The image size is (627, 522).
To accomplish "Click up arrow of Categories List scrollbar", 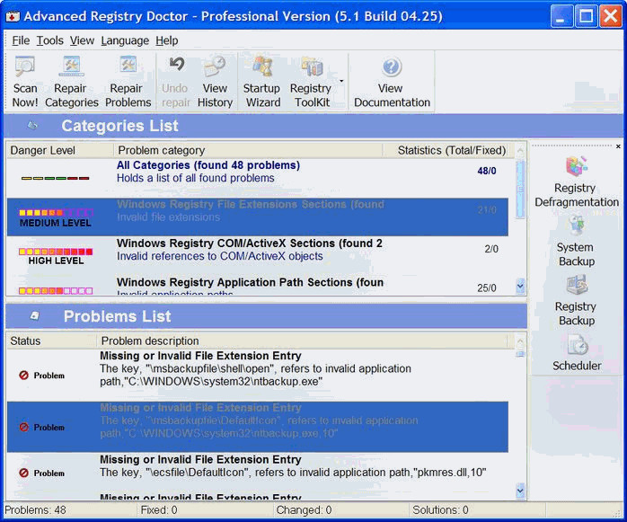I will point(520,151).
